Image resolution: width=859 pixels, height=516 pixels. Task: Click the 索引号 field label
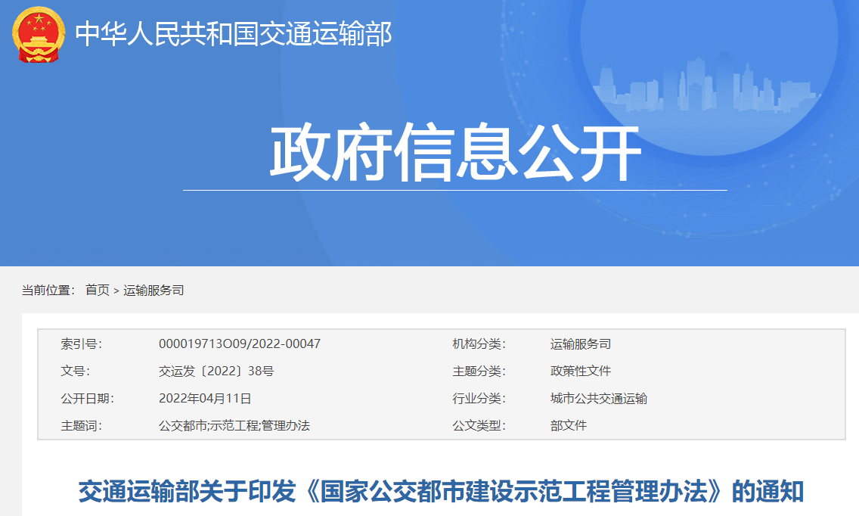[x=81, y=344]
